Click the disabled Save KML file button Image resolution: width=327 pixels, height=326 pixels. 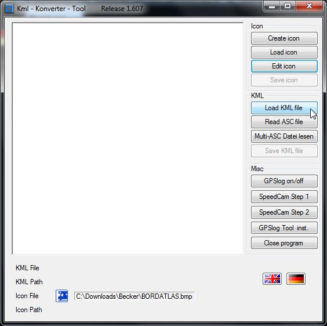click(284, 151)
